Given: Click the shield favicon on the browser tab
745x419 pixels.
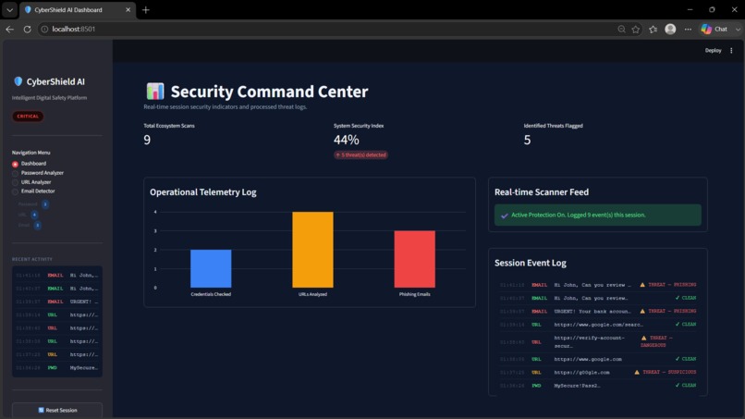Looking at the screenshot, I should click(x=28, y=9).
